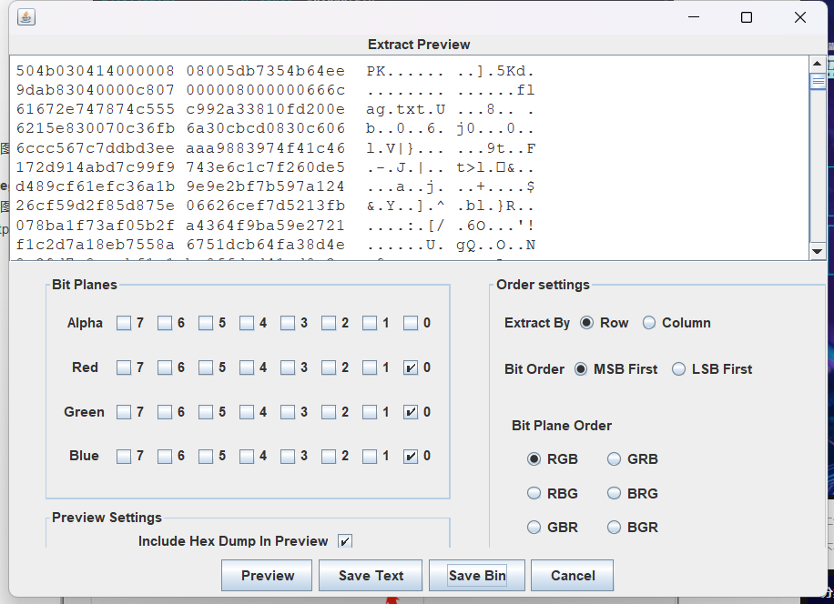
Task: Choose LSB First bit order
Action: click(x=678, y=369)
